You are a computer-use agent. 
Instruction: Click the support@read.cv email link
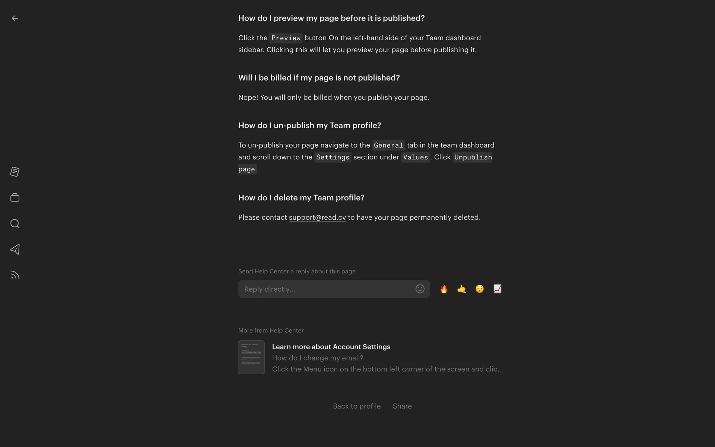tap(317, 218)
